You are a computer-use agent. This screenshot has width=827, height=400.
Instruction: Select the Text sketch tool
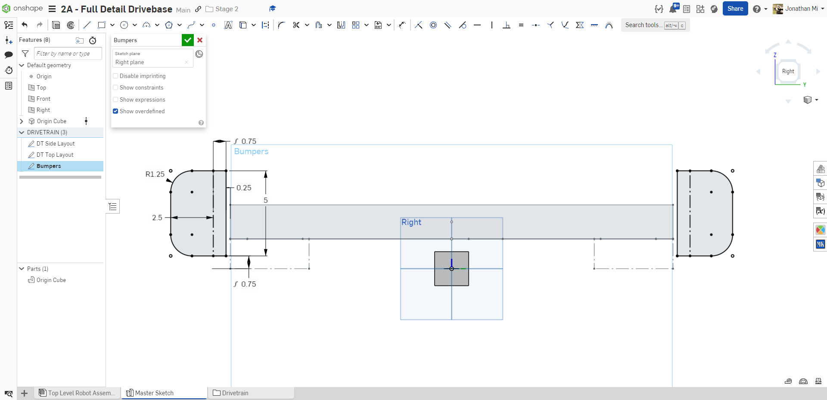(x=228, y=25)
